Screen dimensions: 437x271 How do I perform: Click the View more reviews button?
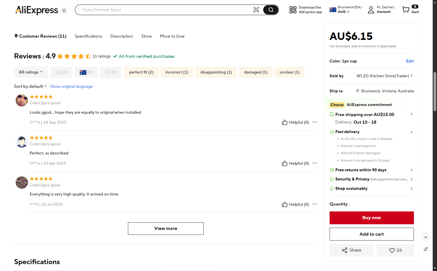[x=166, y=229]
